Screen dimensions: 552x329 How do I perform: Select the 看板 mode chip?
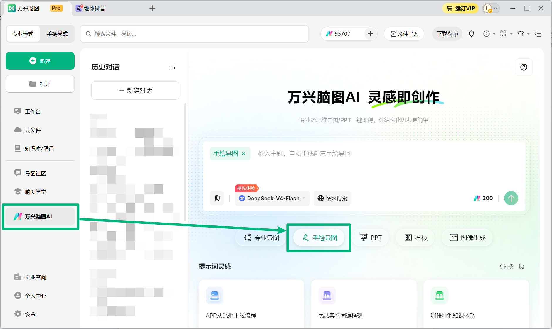(x=415, y=238)
